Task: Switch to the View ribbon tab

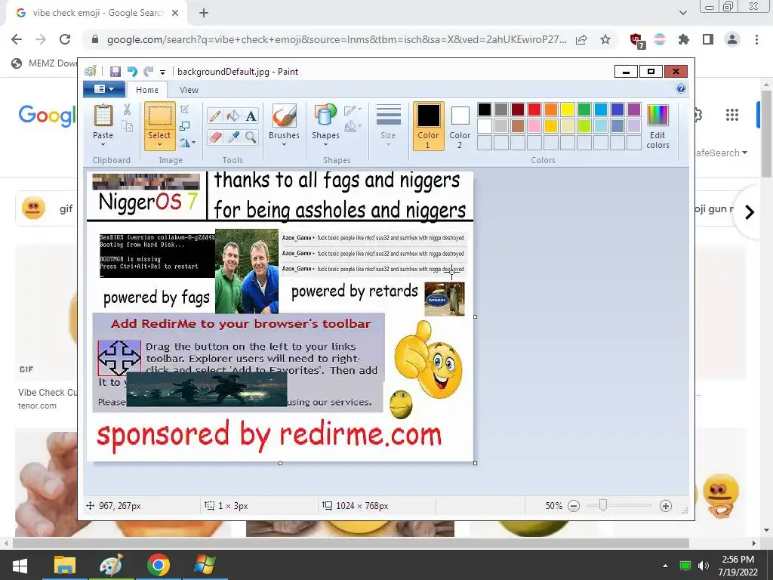Action: coord(189,90)
